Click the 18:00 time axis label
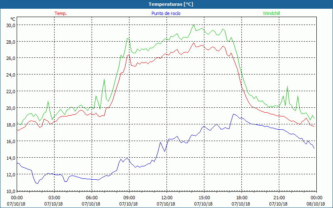This screenshot has height=208, width=333. (x=242, y=198)
